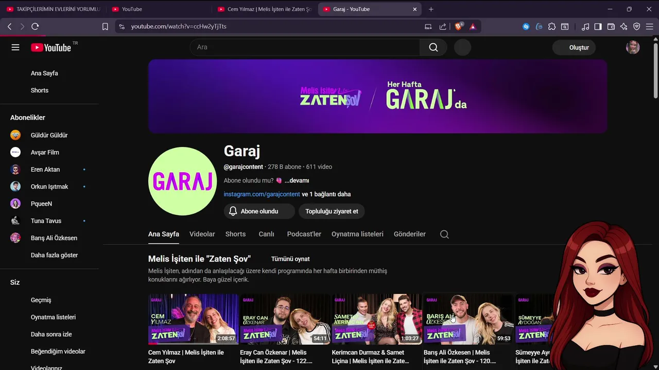Bookmark this page with the bookmark icon
This screenshot has height=370, width=659.
105,26
